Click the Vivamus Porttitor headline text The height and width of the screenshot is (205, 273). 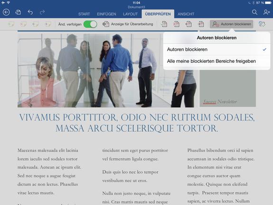pos(137,123)
